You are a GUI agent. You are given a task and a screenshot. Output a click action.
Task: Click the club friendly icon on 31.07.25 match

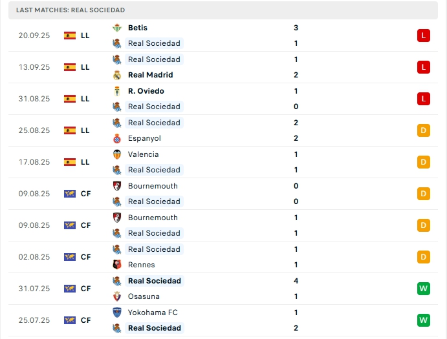click(x=70, y=289)
